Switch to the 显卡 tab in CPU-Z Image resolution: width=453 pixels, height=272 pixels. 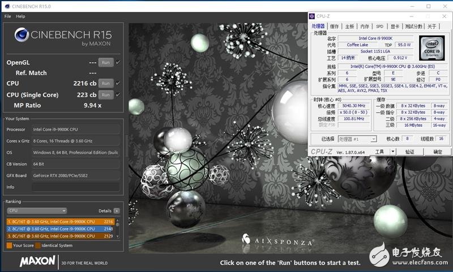[395, 26]
